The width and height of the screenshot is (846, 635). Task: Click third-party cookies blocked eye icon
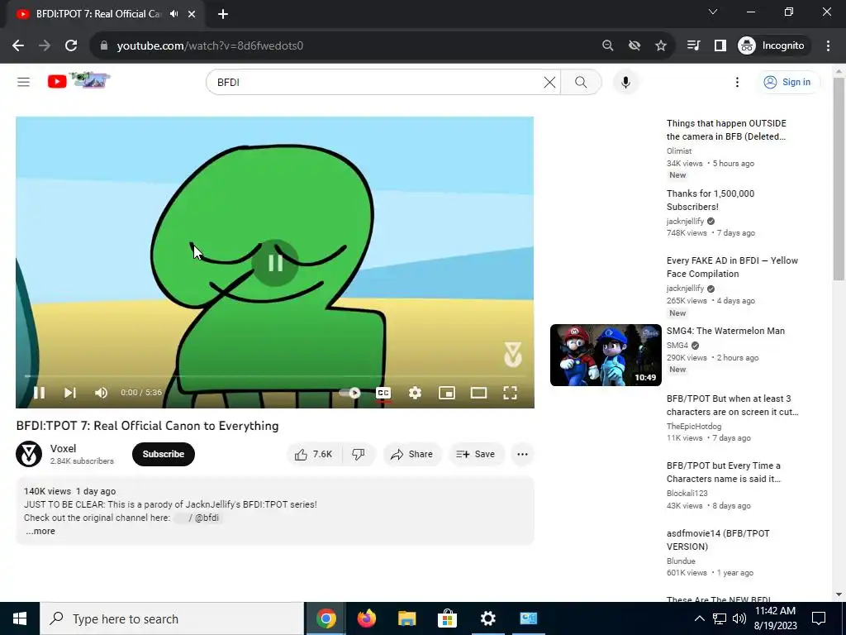(634, 45)
